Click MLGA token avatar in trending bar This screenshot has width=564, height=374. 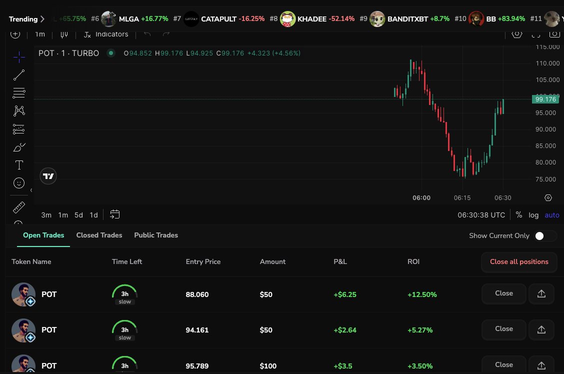pos(108,18)
